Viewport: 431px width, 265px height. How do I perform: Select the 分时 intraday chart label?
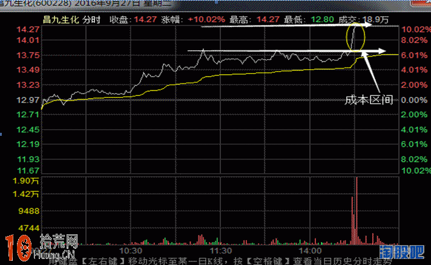tap(92, 19)
